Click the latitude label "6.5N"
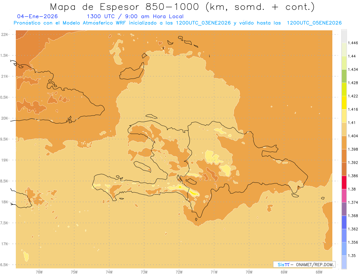Image resolution: width=358 pixels, height=276 pixels. pos(4,265)
